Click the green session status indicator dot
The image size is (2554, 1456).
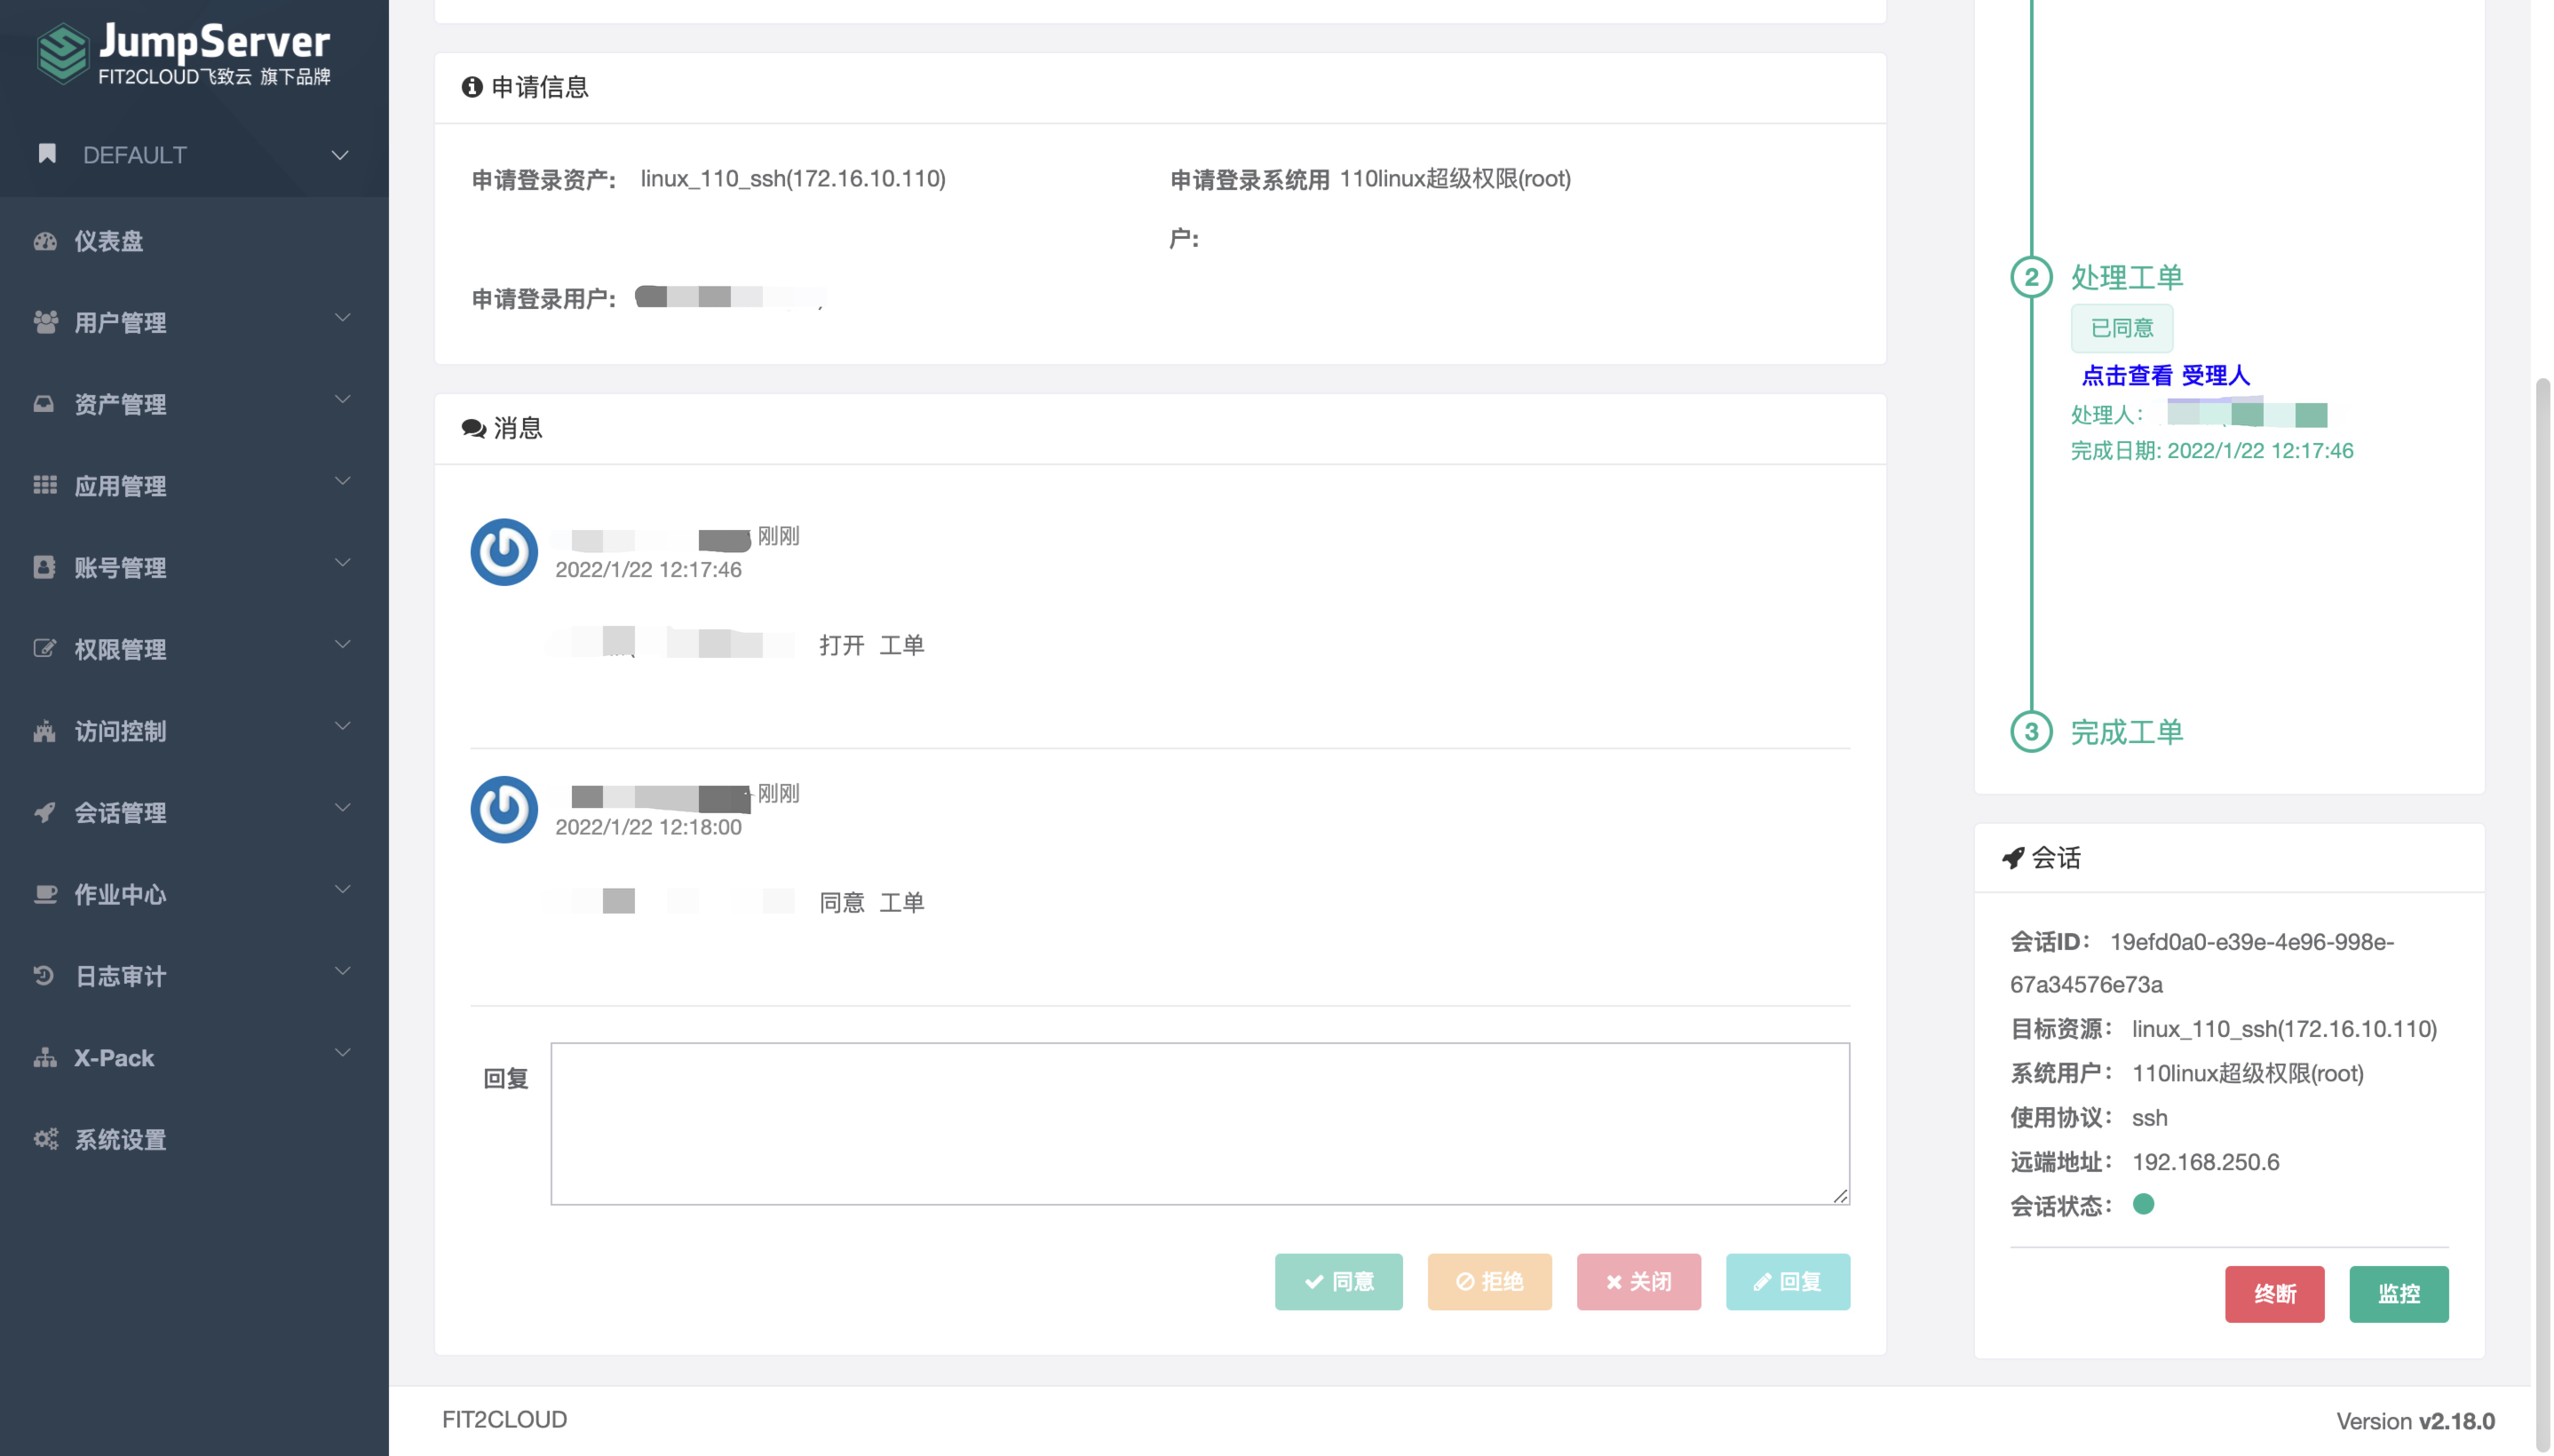(2143, 1204)
